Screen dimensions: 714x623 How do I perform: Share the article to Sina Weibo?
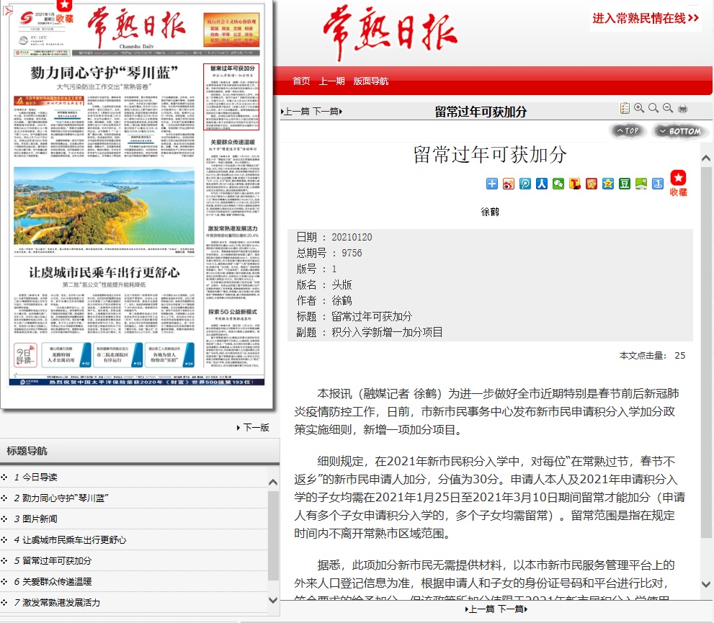click(509, 184)
